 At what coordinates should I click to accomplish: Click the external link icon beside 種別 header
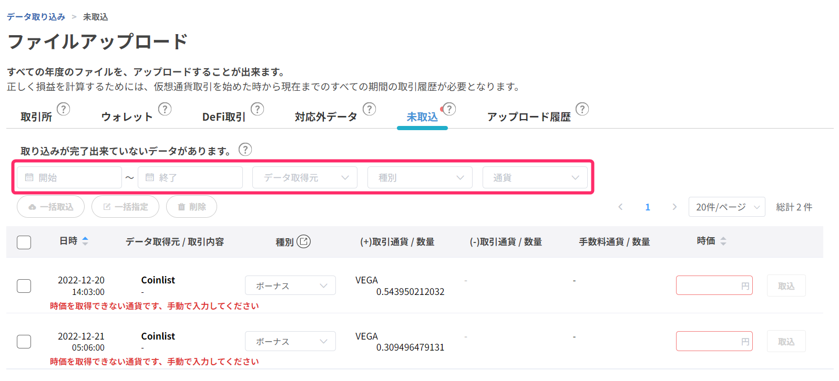coord(304,241)
